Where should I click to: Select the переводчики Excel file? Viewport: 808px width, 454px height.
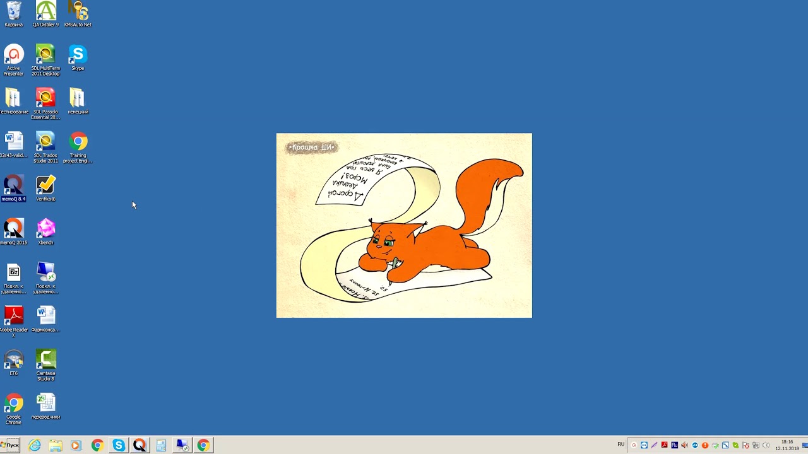[x=45, y=406]
